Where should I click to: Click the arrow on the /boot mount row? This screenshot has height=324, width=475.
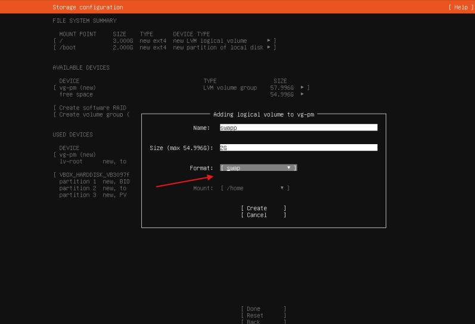[x=269, y=47]
